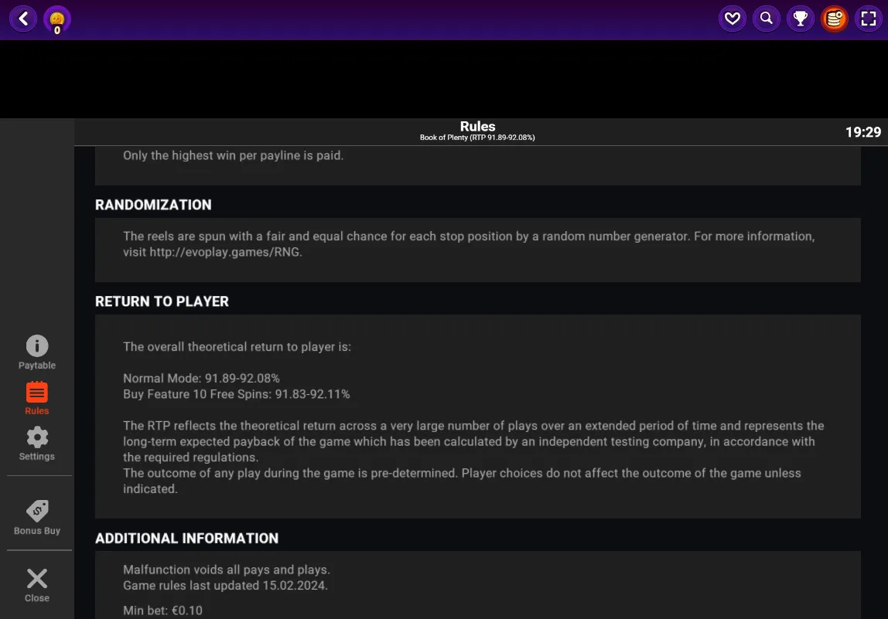
Task: Click the Normal Mode RTP line
Action: point(202,378)
